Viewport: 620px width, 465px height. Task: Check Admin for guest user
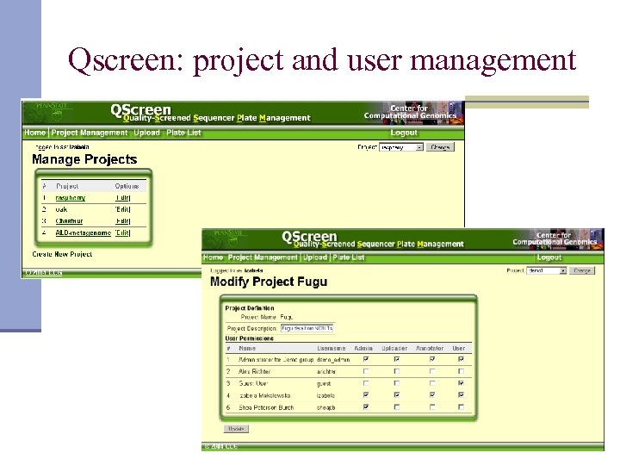pos(366,383)
